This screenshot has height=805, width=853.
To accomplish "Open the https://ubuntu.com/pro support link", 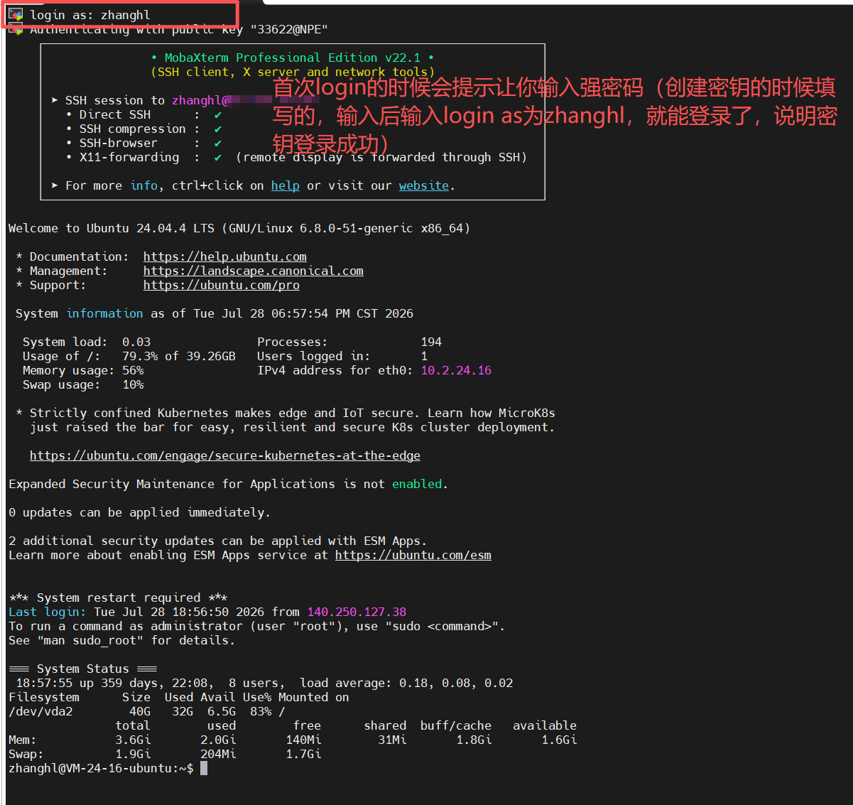I will (x=222, y=285).
